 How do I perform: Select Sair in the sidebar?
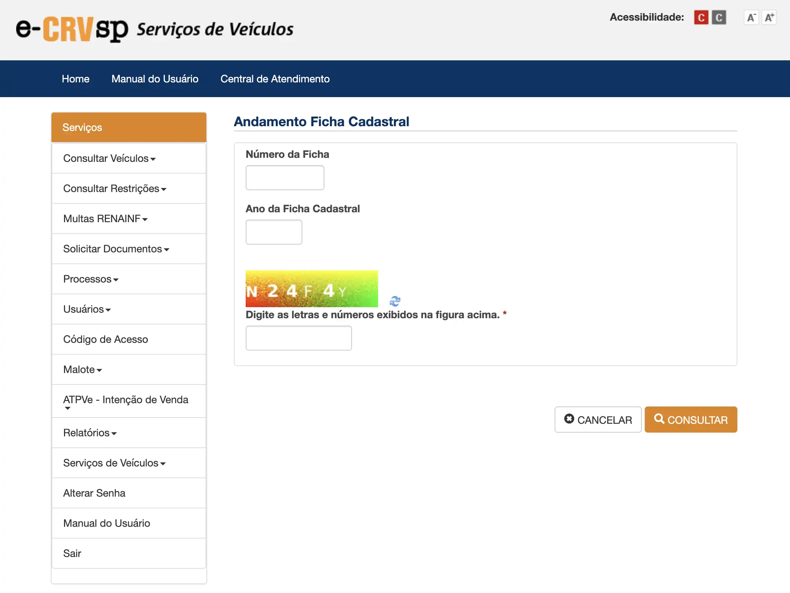(72, 553)
